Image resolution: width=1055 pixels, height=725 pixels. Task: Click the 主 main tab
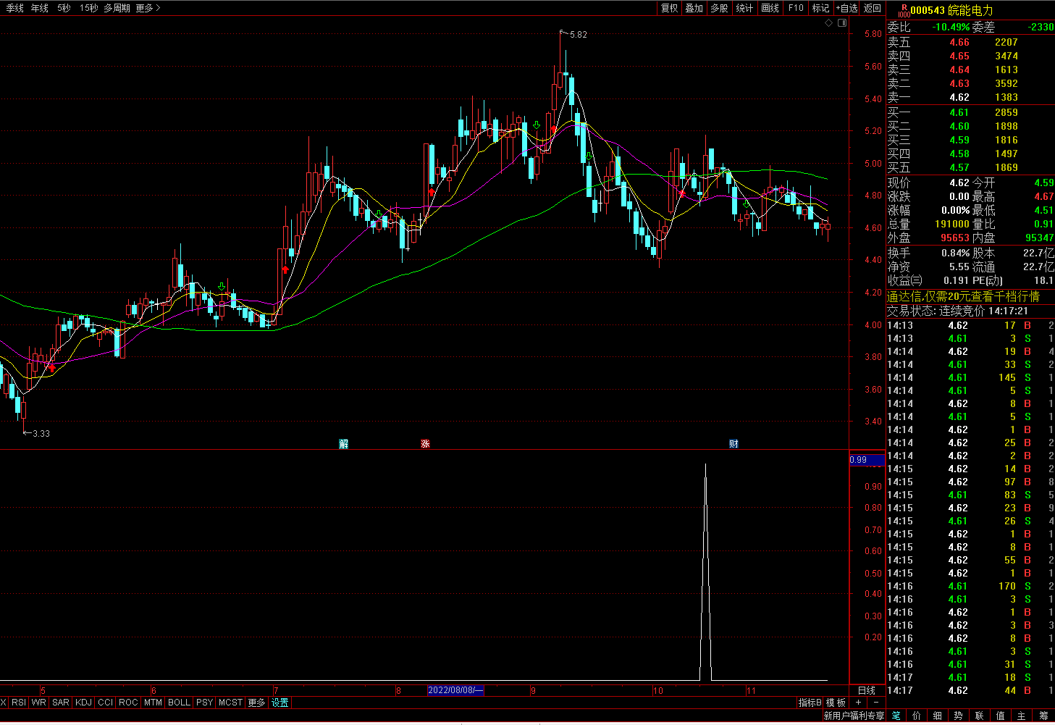(1022, 716)
